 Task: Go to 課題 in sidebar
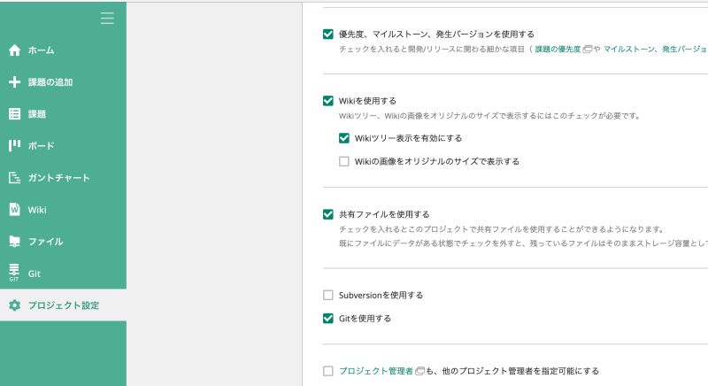click(63, 114)
